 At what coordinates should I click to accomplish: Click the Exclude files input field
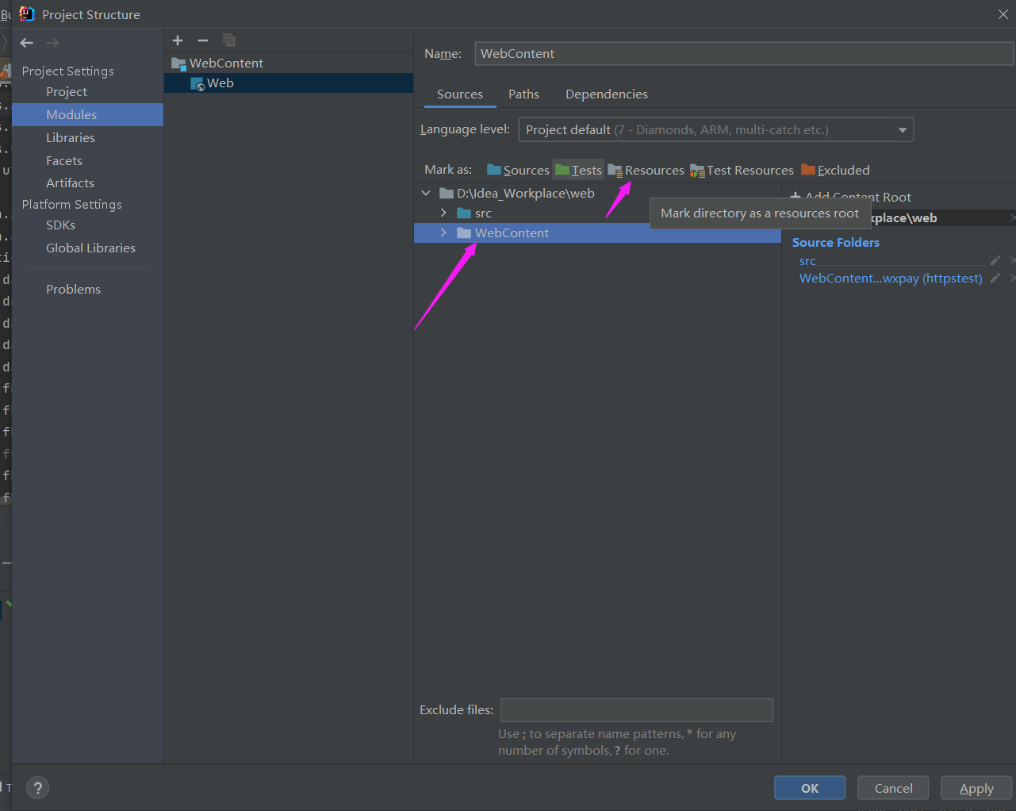tap(637, 710)
